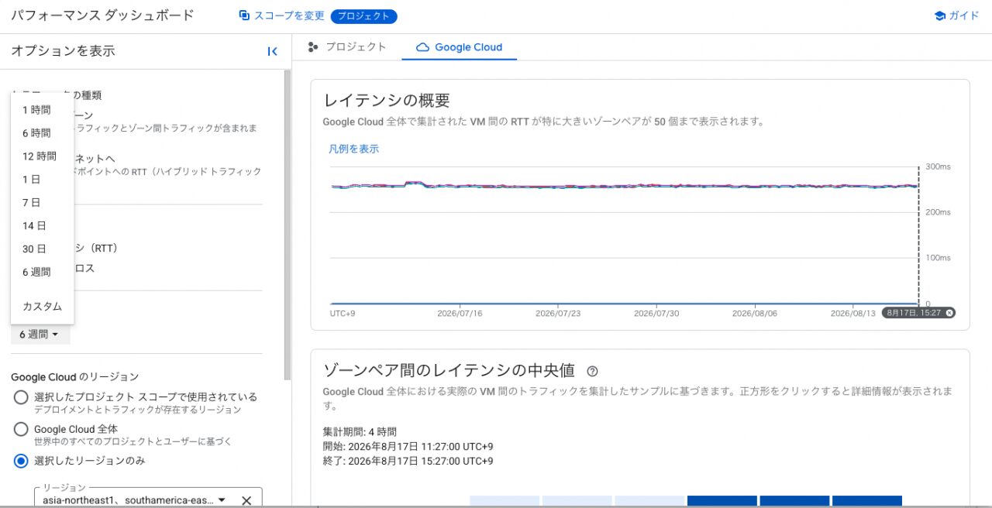Click the 終了: 2026年8月17日 15:27:00 text

(x=408, y=462)
